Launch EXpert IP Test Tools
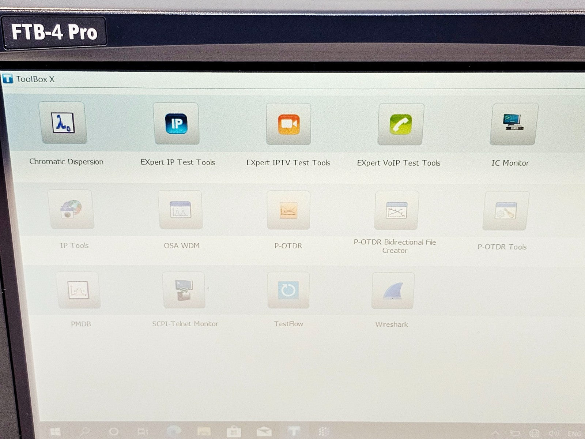Image resolution: width=585 pixels, height=439 pixels. point(176,123)
